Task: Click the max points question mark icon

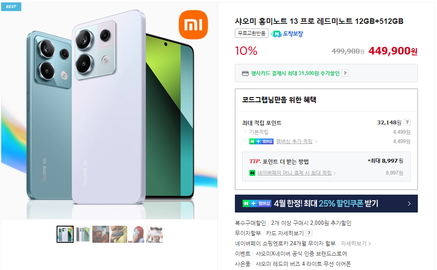Action: point(407,123)
